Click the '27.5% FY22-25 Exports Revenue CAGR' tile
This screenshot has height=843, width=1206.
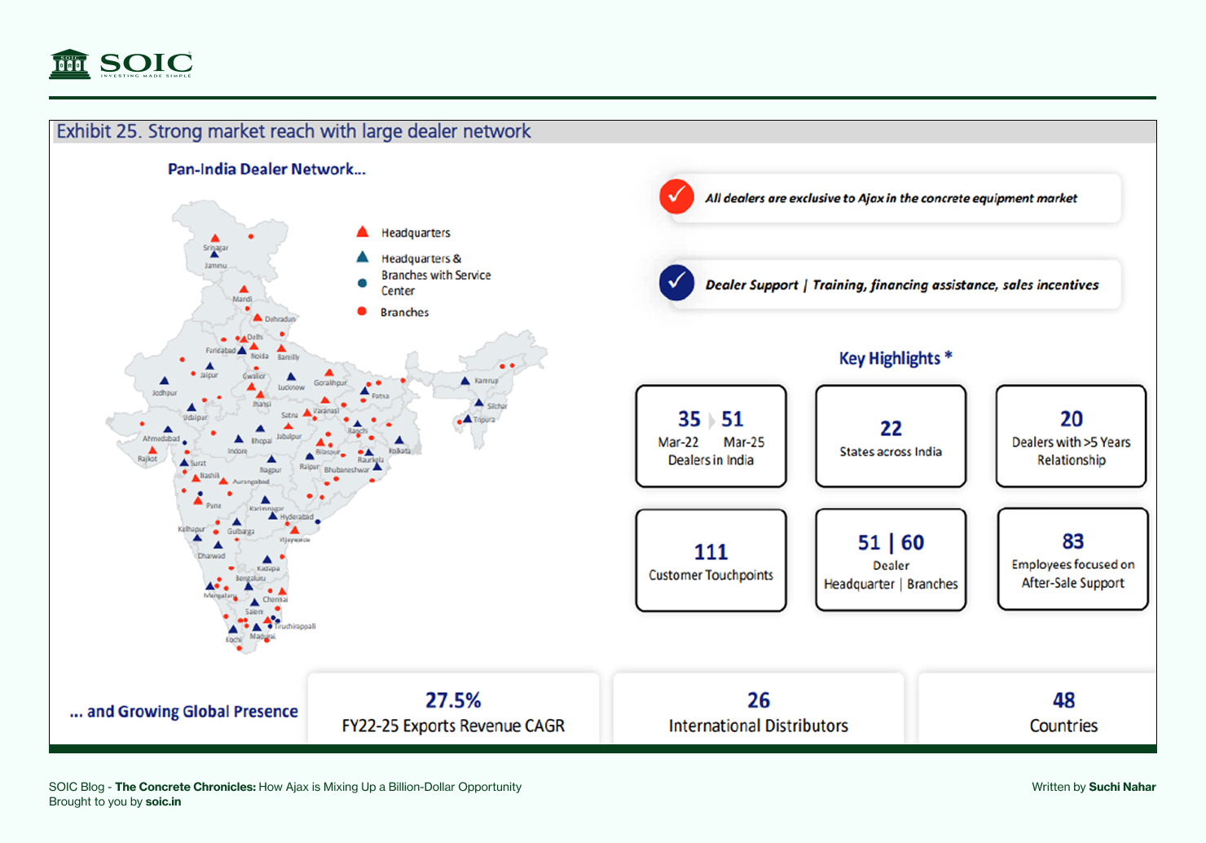[x=453, y=708]
